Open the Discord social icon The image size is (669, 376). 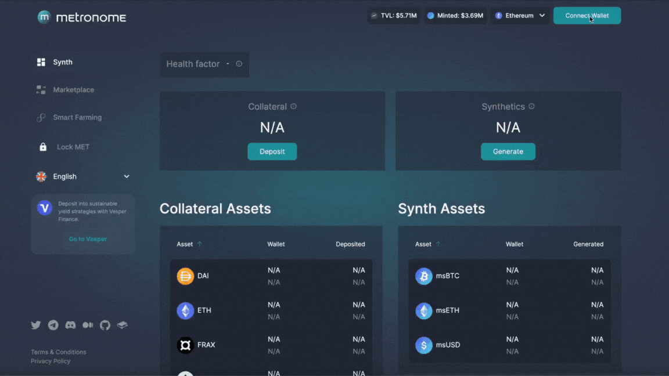pos(70,326)
